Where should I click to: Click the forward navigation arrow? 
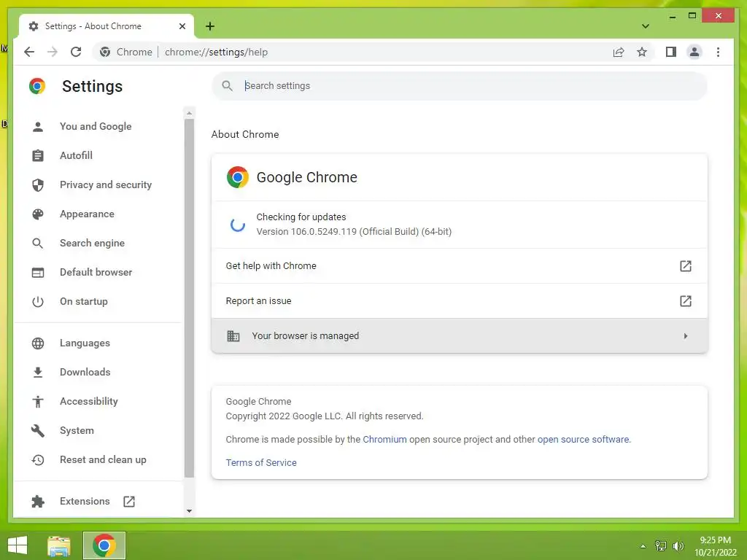53,52
